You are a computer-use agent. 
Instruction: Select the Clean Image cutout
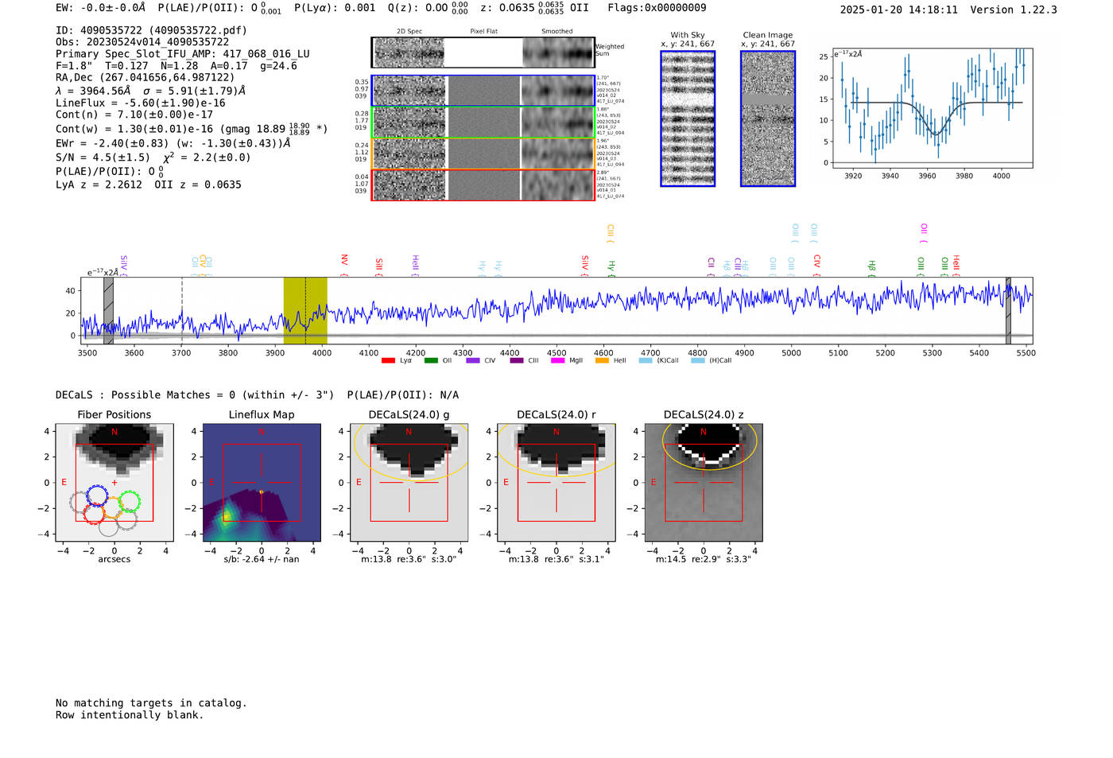pyautogui.click(x=768, y=119)
